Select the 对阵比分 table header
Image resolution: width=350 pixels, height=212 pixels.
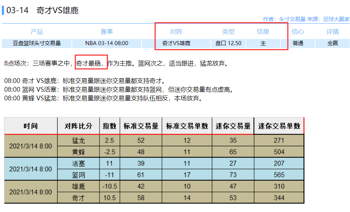click(78, 126)
